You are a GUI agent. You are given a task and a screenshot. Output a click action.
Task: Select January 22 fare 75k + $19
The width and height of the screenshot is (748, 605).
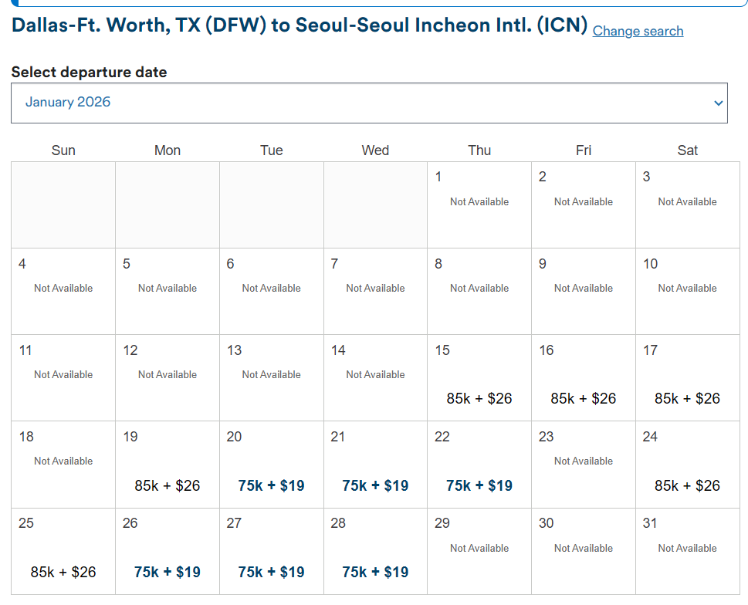point(479,485)
